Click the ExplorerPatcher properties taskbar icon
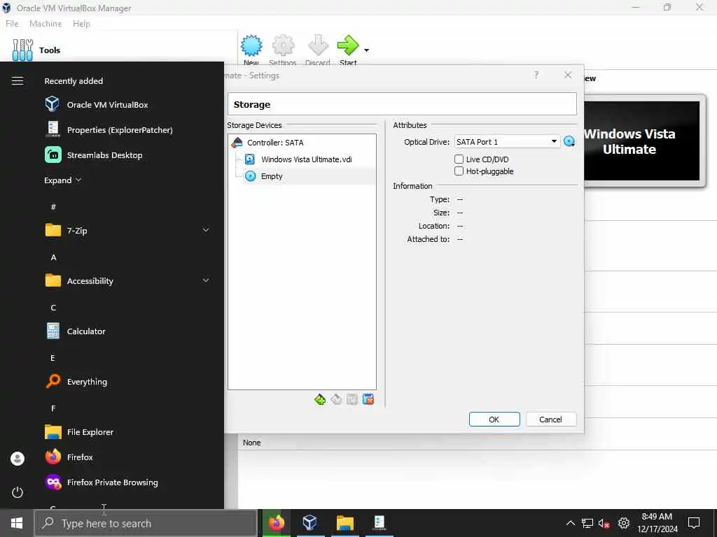Viewport: 717px width, 537px height. point(380,523)
